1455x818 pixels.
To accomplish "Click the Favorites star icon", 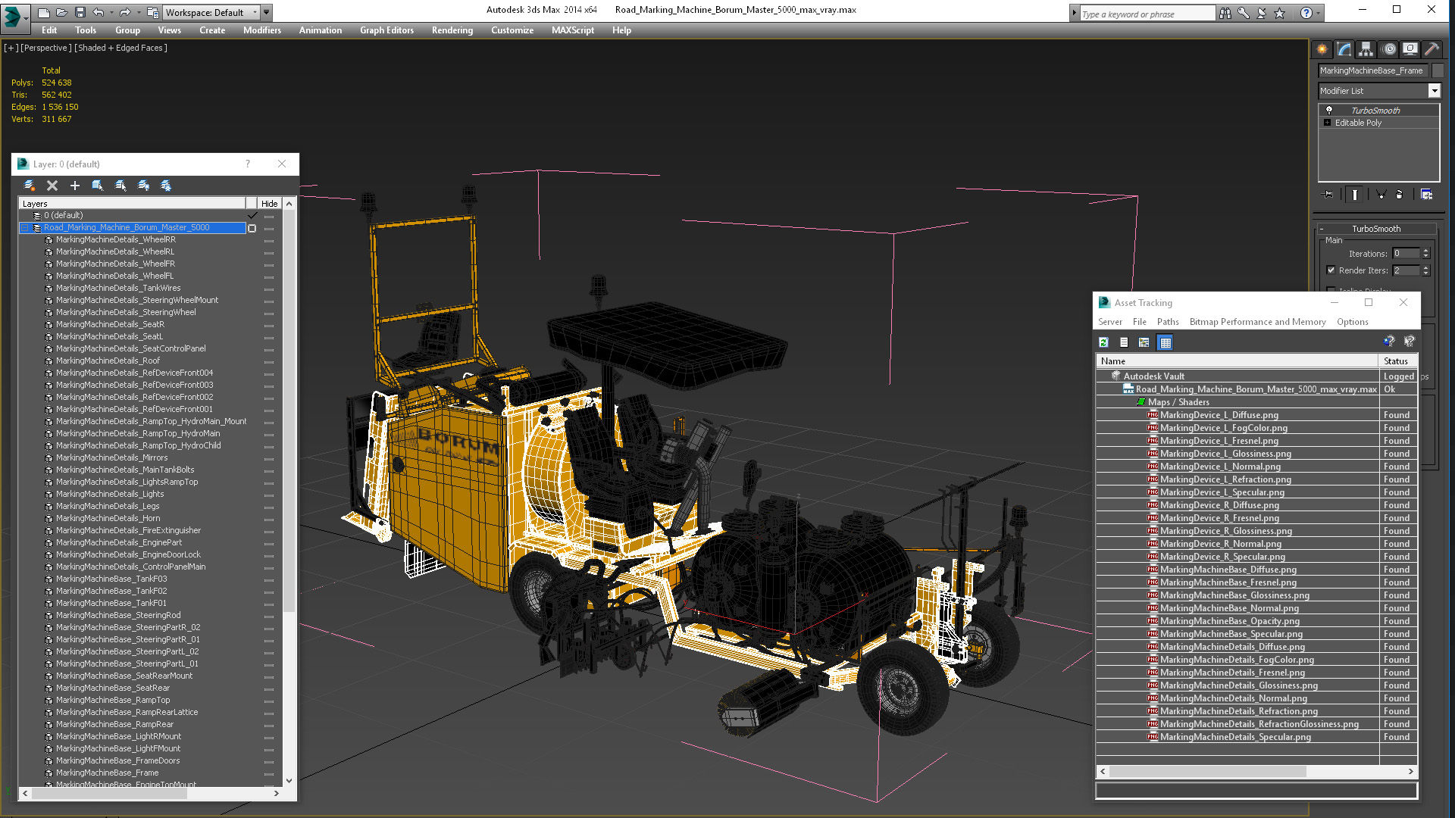I will click(x=1280, y=13).
